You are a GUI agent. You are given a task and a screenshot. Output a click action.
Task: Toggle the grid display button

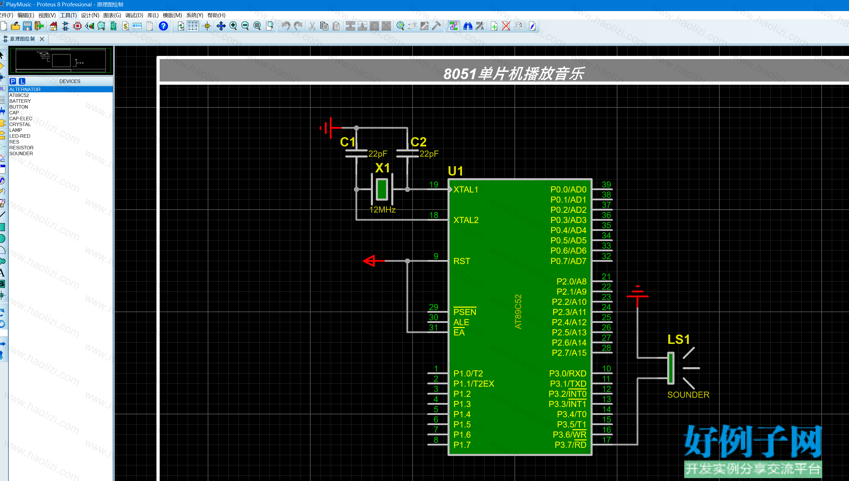(x=193, y=26)
